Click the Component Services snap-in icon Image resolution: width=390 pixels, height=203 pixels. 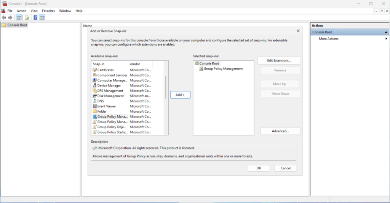tap(94, 75)
